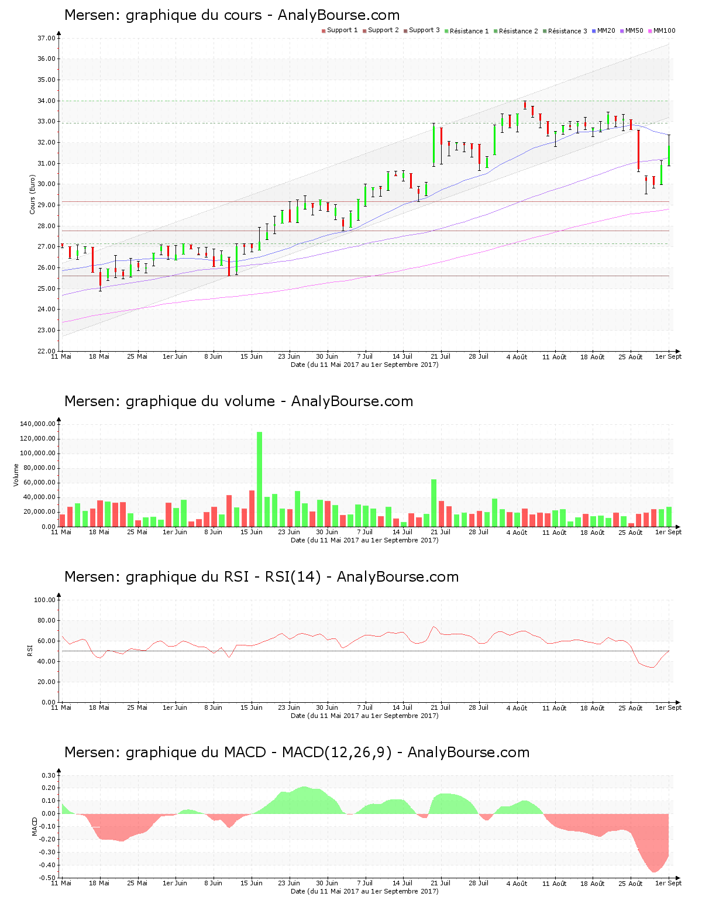Click '21 Juil' date under price chart
Screen dimensions: 702x907
[441, 356]
